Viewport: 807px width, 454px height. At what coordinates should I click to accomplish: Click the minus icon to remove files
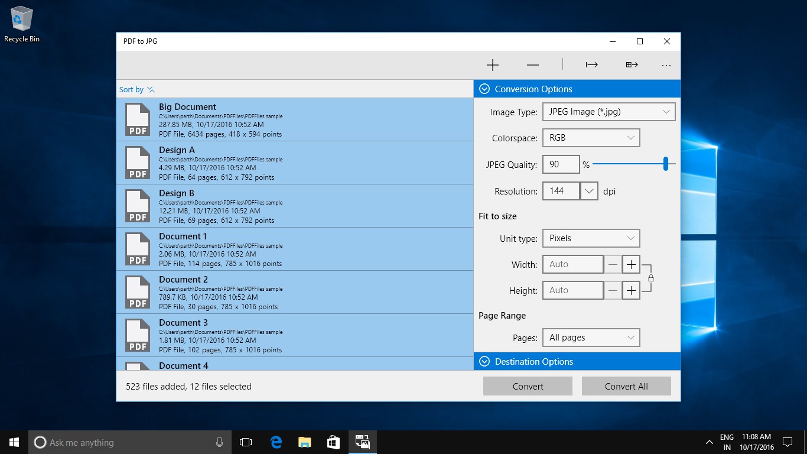pos(533,65)
